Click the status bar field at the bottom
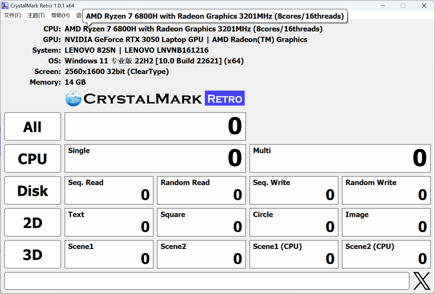The width and height of the screenshot is (435, 294). (x=206, y=281)
